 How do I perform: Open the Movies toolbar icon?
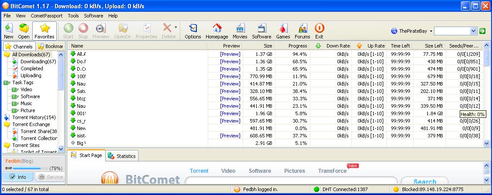coord(240,28)
